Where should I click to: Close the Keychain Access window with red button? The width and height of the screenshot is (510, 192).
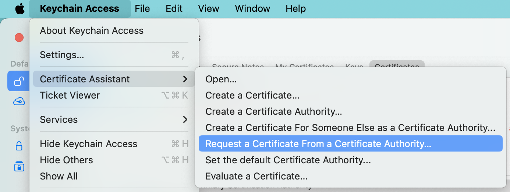pyautogui.click(x=19, y=38)
